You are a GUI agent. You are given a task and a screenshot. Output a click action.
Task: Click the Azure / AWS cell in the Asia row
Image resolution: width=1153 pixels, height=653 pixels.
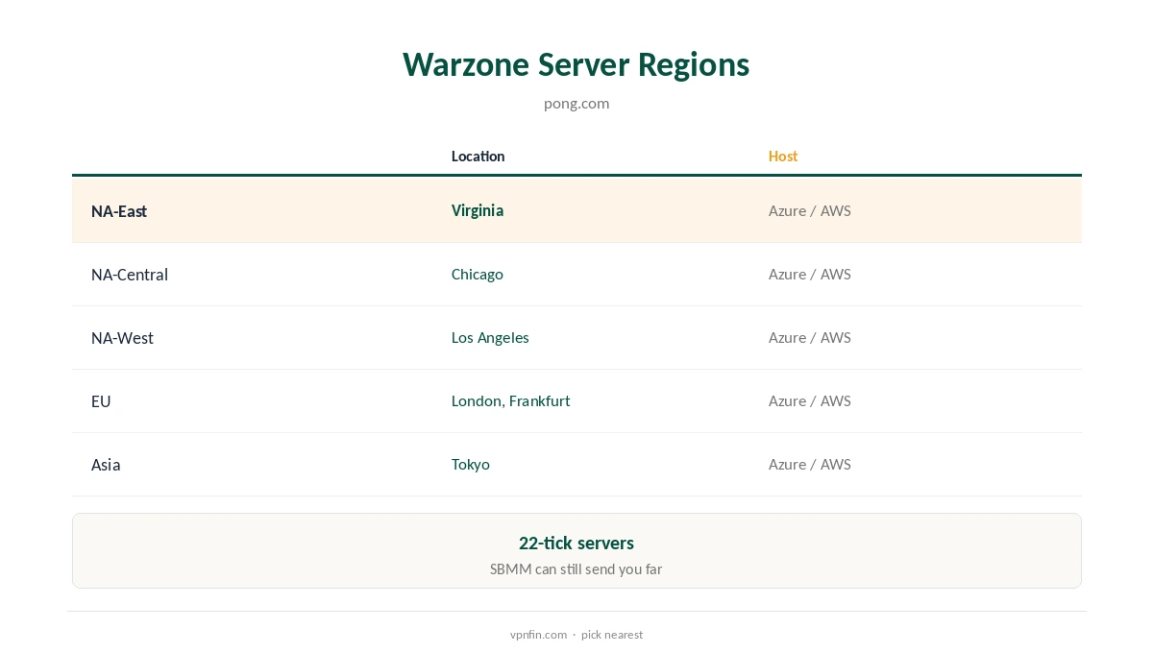click(810, 464)
